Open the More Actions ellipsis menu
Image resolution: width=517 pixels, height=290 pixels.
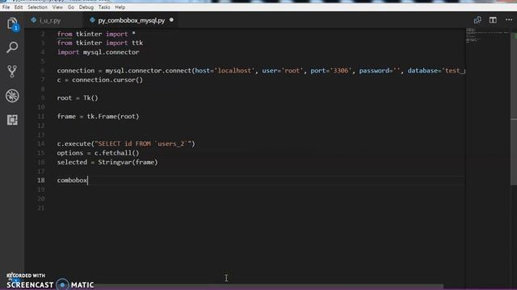coord(509,20)
